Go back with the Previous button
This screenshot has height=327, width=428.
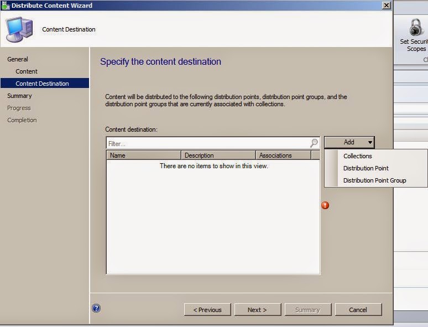click(x=207, y=310)
